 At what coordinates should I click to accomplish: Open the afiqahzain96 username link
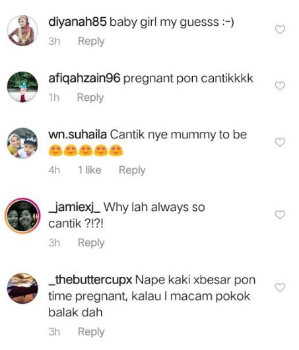[84, 78]
